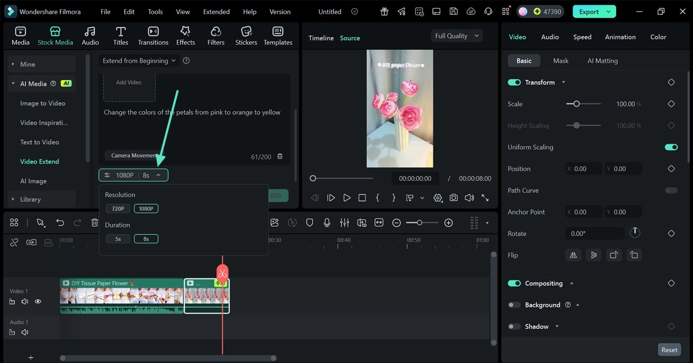Open the Effects panel
The width and height of the screenshot is (693, 363).
tap(186, 35)
